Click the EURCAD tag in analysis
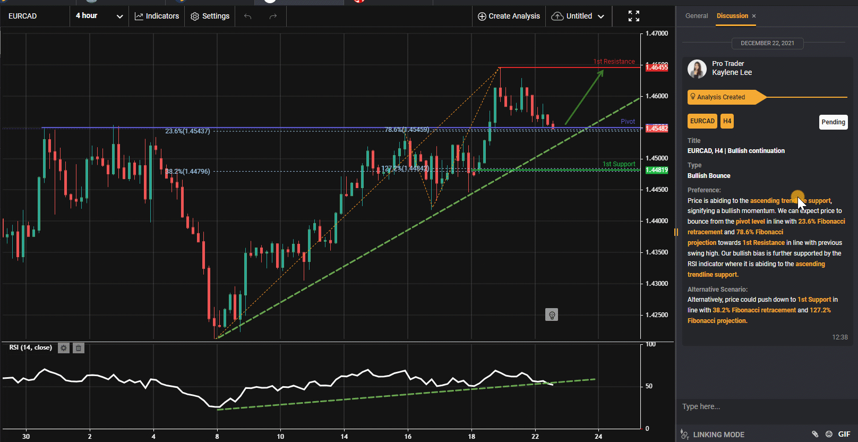This screenshot has width=858, height=442. (702, 121)
